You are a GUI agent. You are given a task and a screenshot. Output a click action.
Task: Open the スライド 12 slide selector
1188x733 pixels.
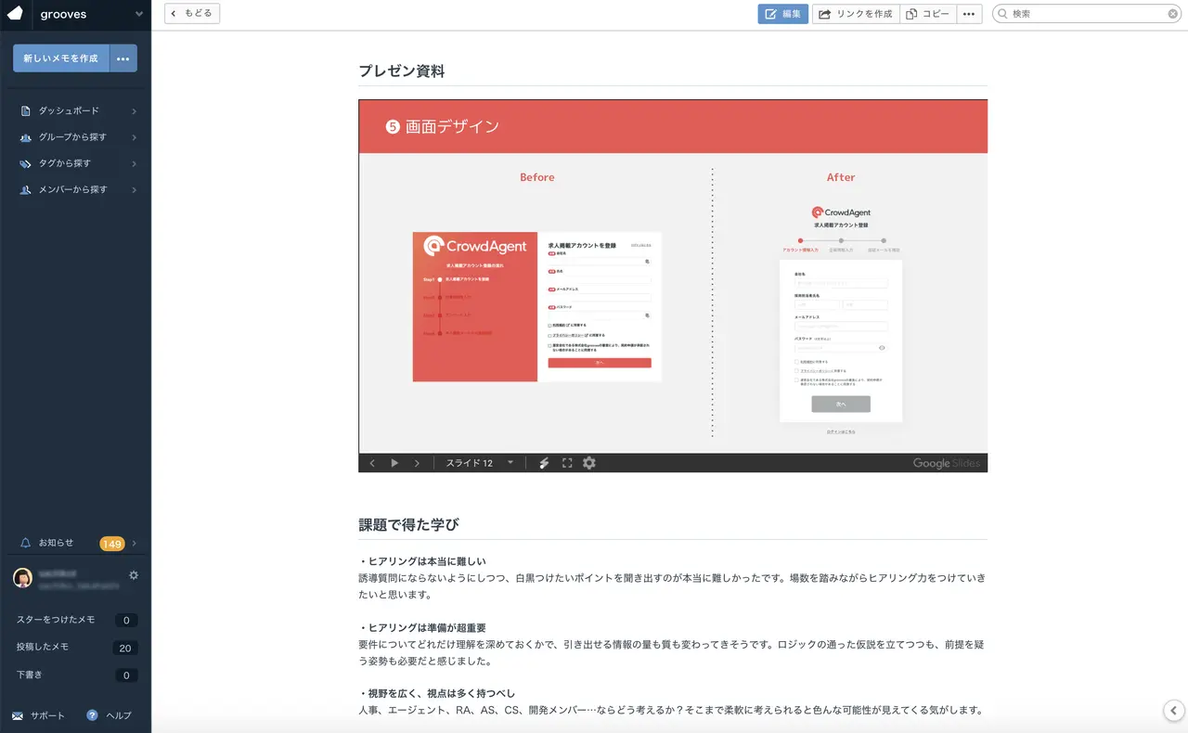pyautogui.click(x=479, y=463)
